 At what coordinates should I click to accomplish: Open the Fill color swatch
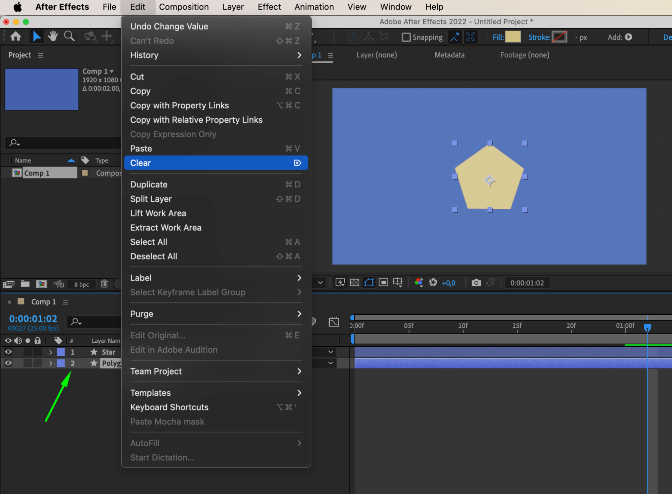[513, 37]
